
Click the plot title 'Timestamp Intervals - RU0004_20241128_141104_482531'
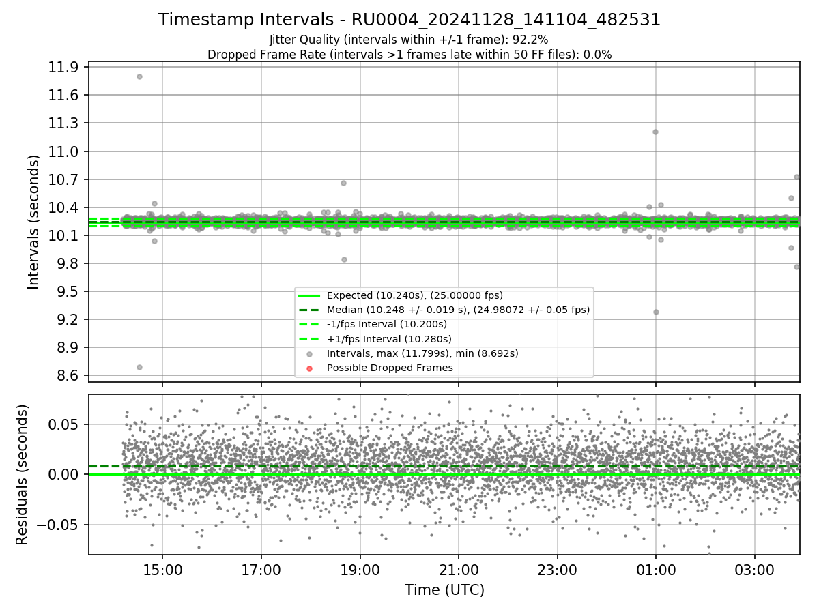coord(409,20)
